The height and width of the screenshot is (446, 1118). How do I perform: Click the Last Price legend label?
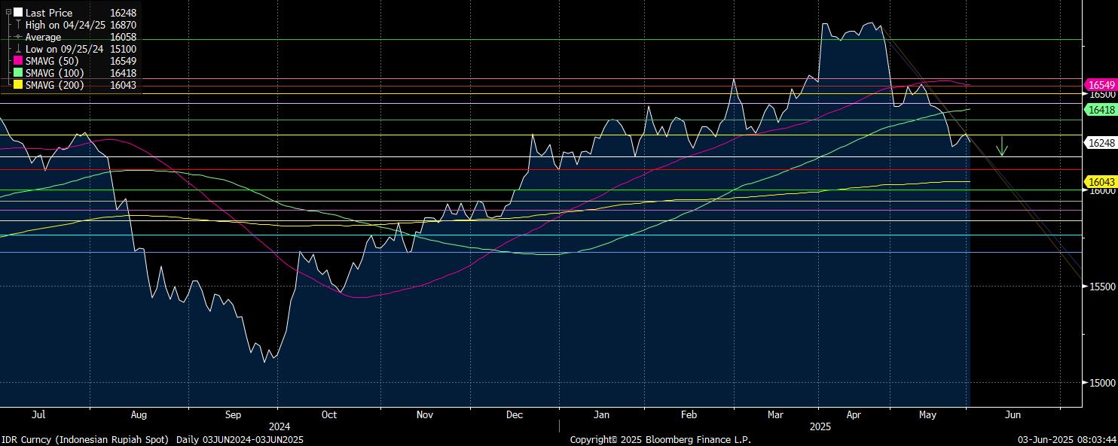pyautogui.click(x=49, y=13)
